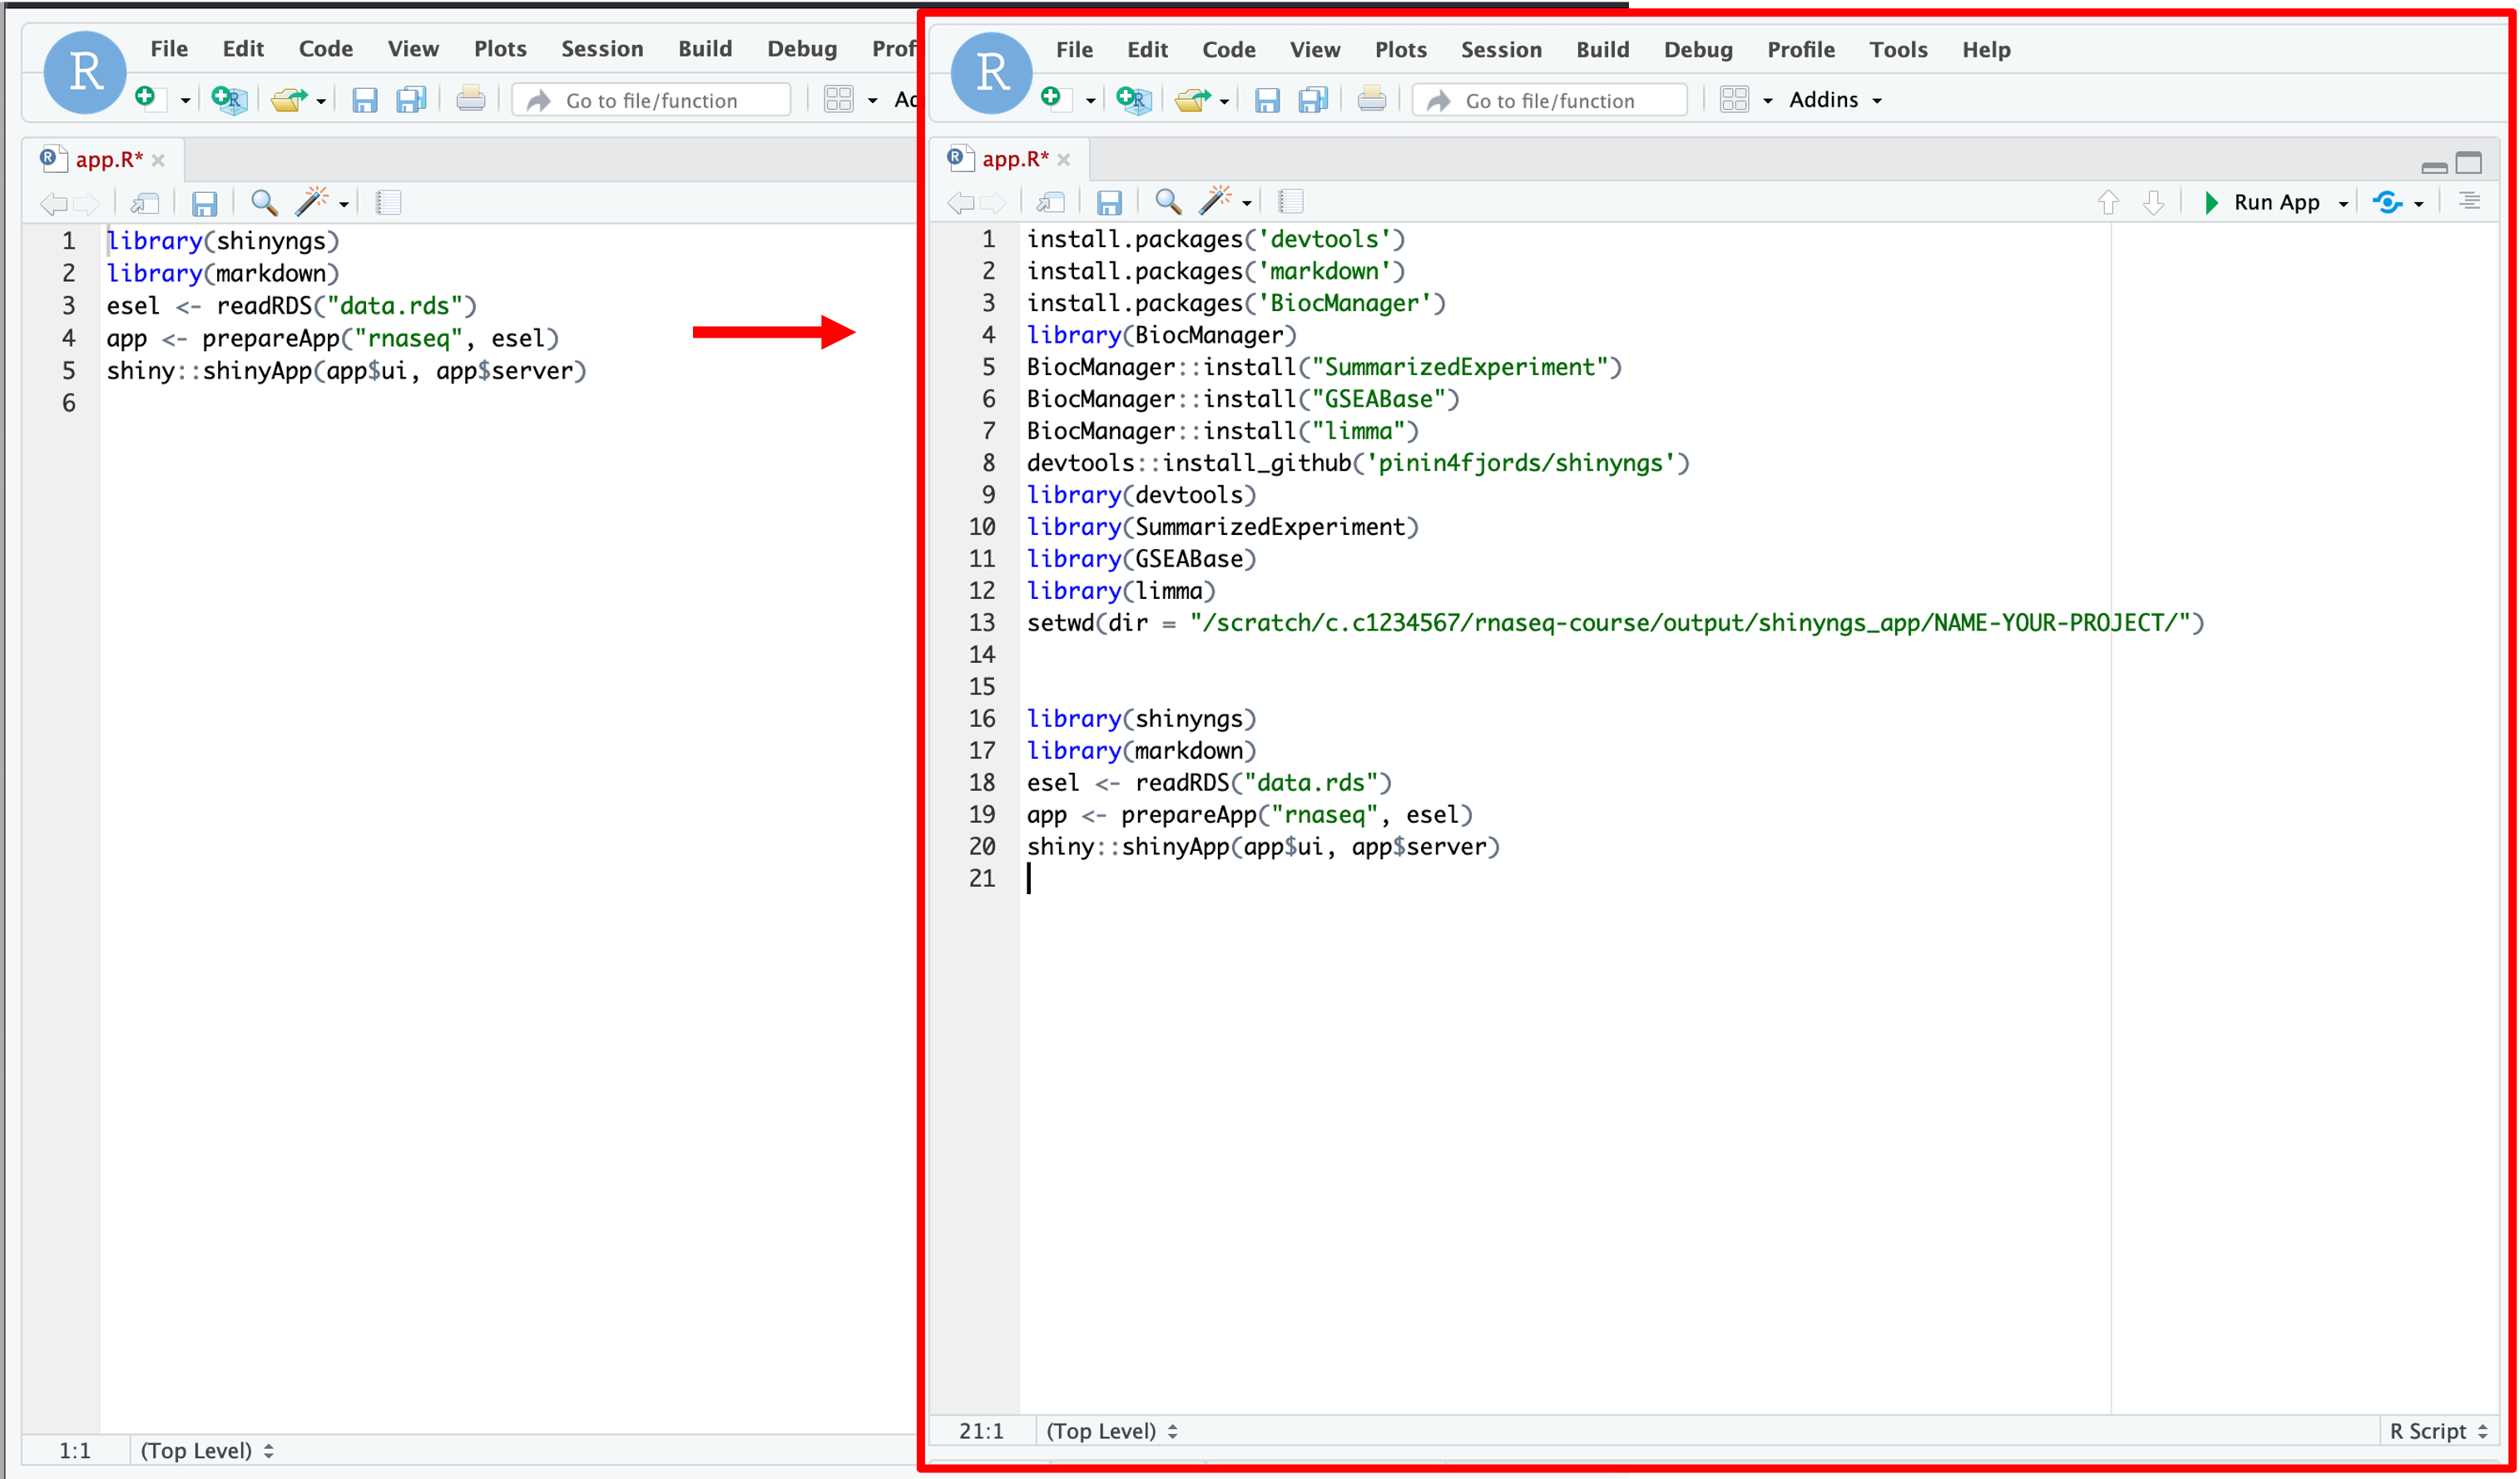Open Profile menu in right window

(1801, 49)
